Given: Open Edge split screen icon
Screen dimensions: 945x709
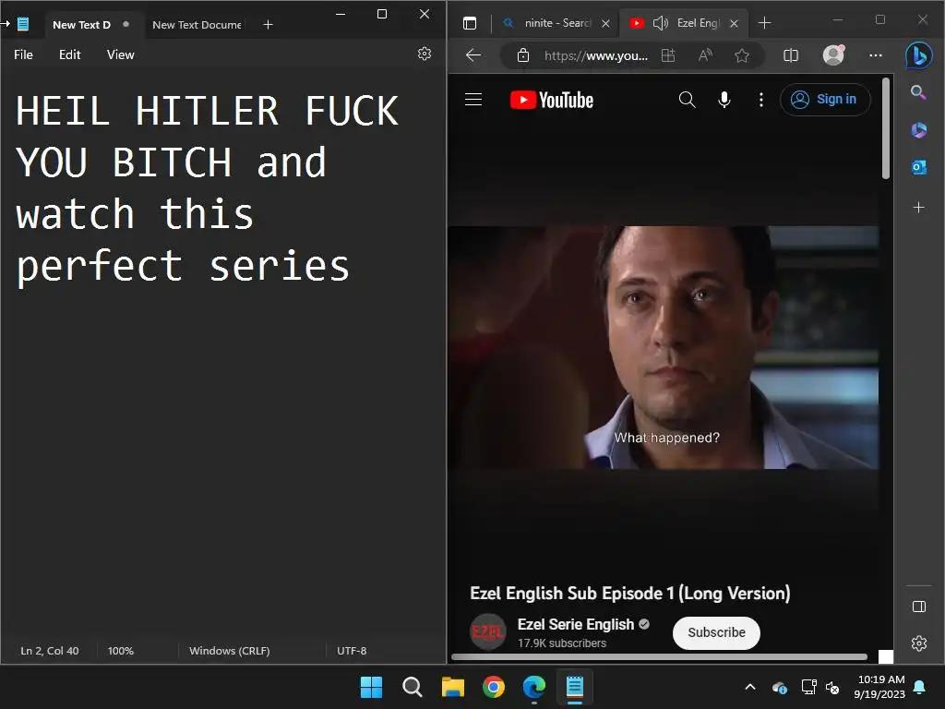Looking at the screenshot, I should coord(790,55).
